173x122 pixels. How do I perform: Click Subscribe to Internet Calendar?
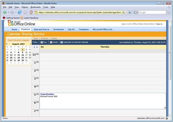click(74, 42)
